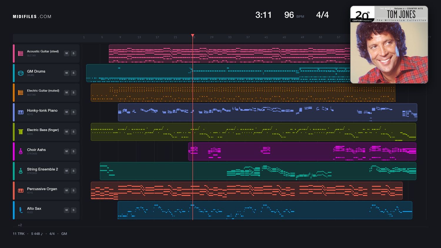Screen dimensions: 441x248
Task: Click the Electric Guitar (muted) instrument icon
Action: (21, 93)
